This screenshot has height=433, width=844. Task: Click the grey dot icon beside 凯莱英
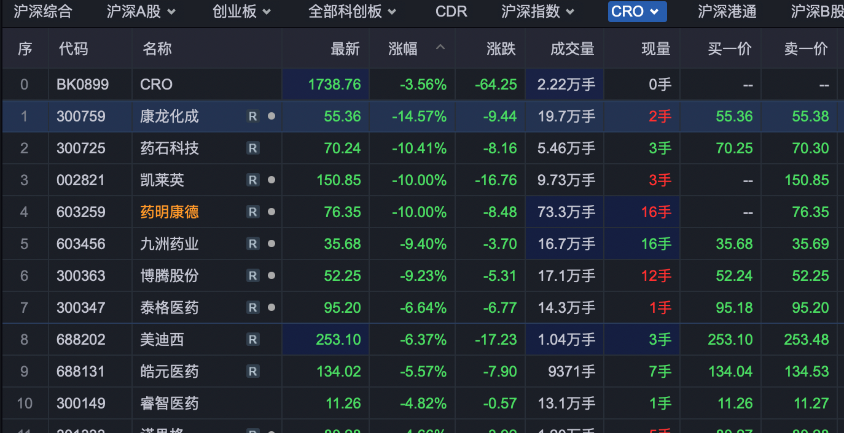(272, 180)
